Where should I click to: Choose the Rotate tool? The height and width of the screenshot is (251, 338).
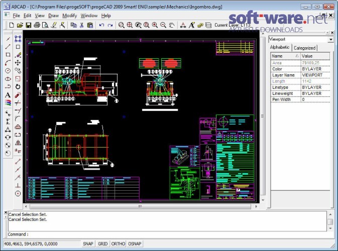tap(18, 87)
